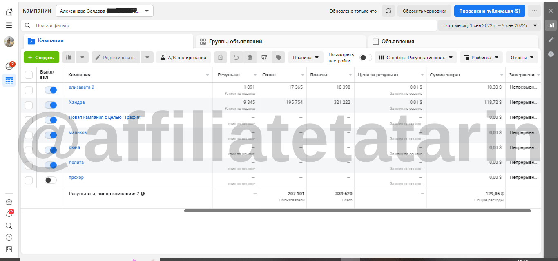Open settings gear in left sidebar
The width and height of the screenshot is (558, 261).
[x=9, y=202]
